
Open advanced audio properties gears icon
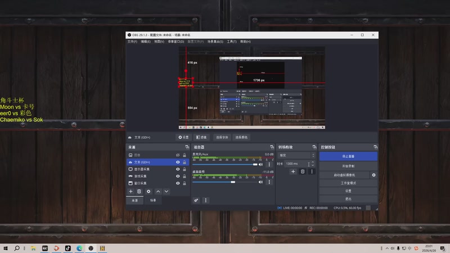pyautogui.click(x=196, y=200)
